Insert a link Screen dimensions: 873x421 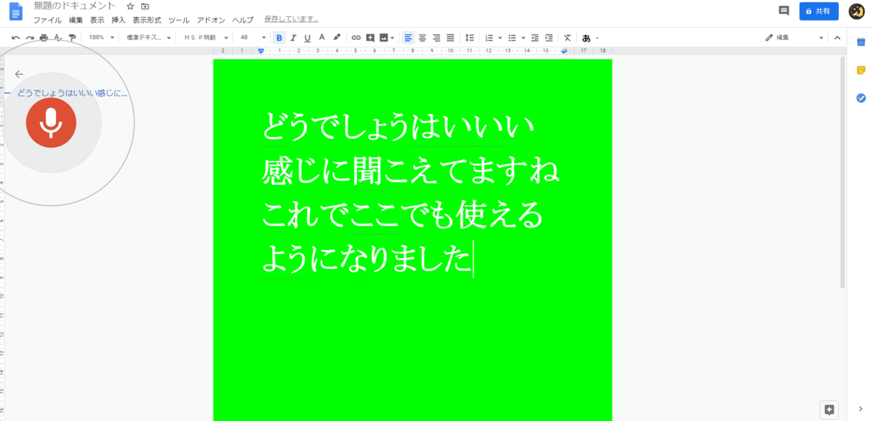pos(356,37)
